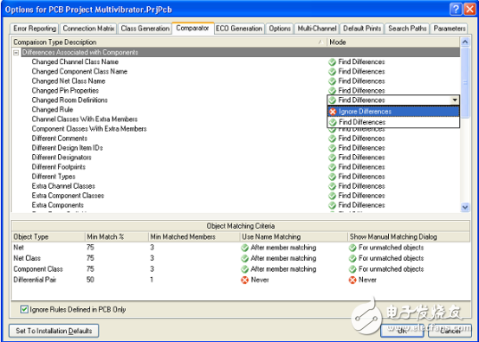
Task: Click the help question mark icon in title bar
Action: point(456,10)
